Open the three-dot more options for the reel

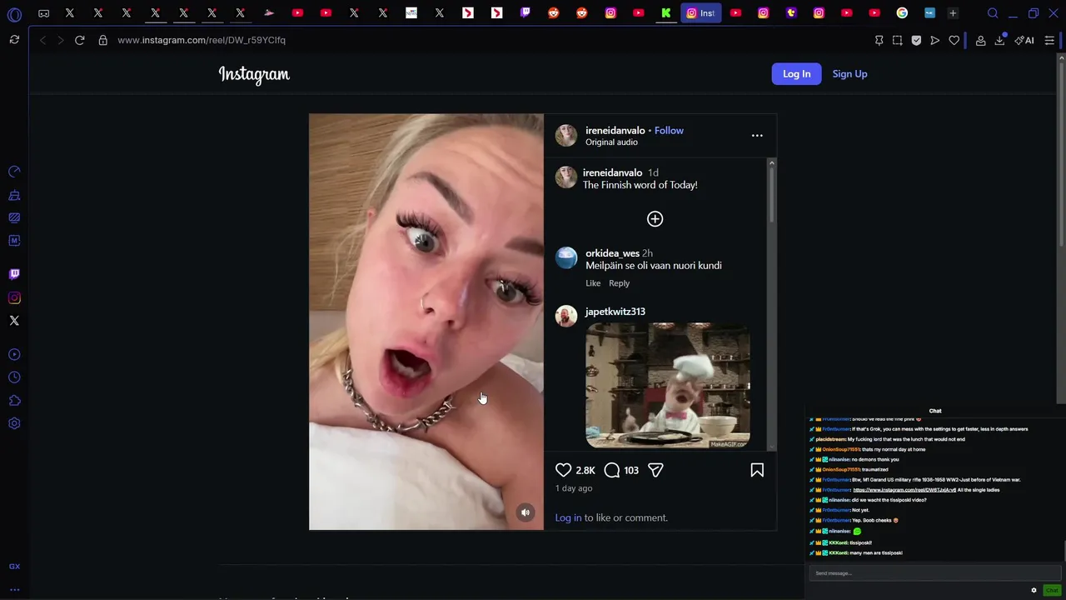click(x=757, y=135)
